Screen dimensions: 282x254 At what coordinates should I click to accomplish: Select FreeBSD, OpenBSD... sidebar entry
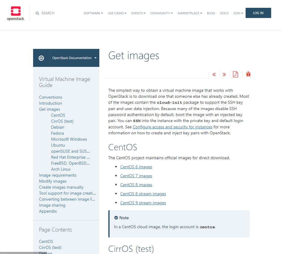click(x=70, y=163)
